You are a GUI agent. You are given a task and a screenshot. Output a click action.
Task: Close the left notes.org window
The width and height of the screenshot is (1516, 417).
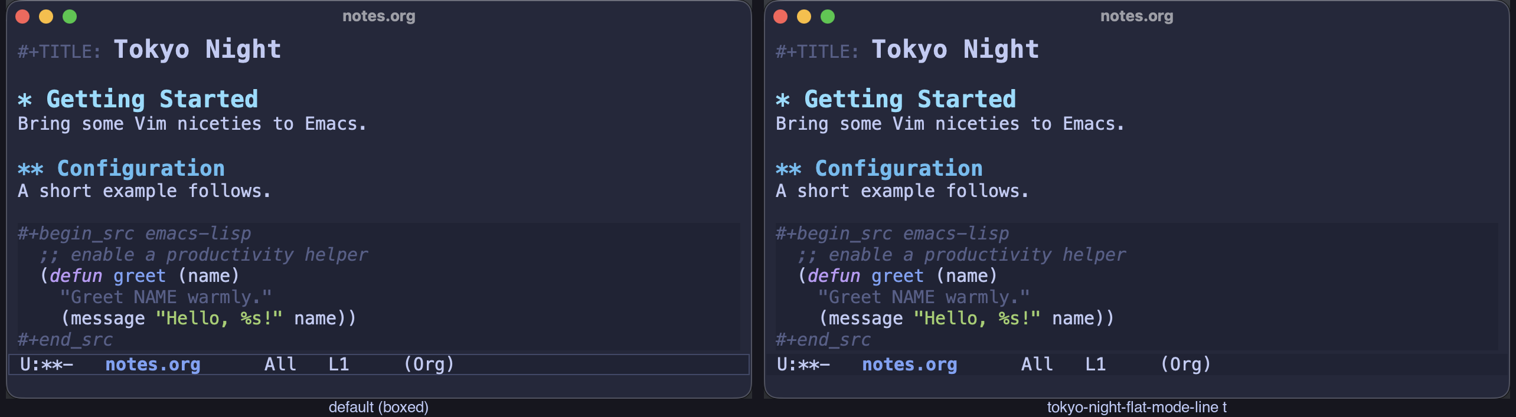pyautogui.click(x=22, y=17)
